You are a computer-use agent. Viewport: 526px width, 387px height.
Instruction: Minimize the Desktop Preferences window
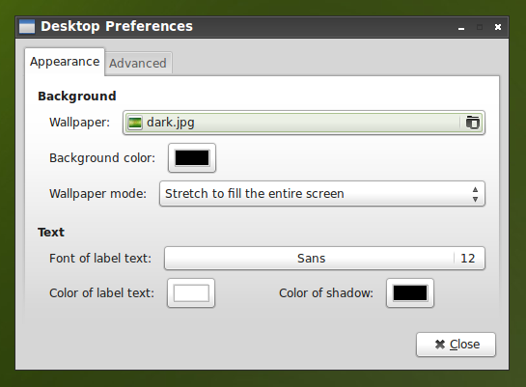(461, 27)
